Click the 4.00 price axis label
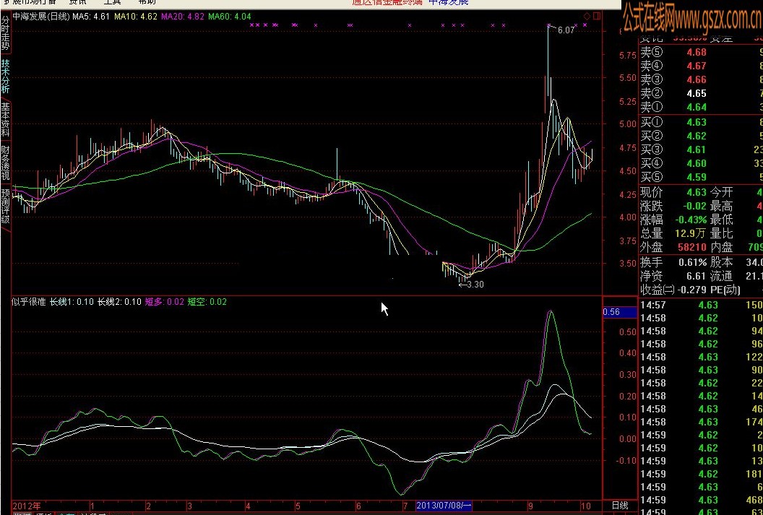 628,217
